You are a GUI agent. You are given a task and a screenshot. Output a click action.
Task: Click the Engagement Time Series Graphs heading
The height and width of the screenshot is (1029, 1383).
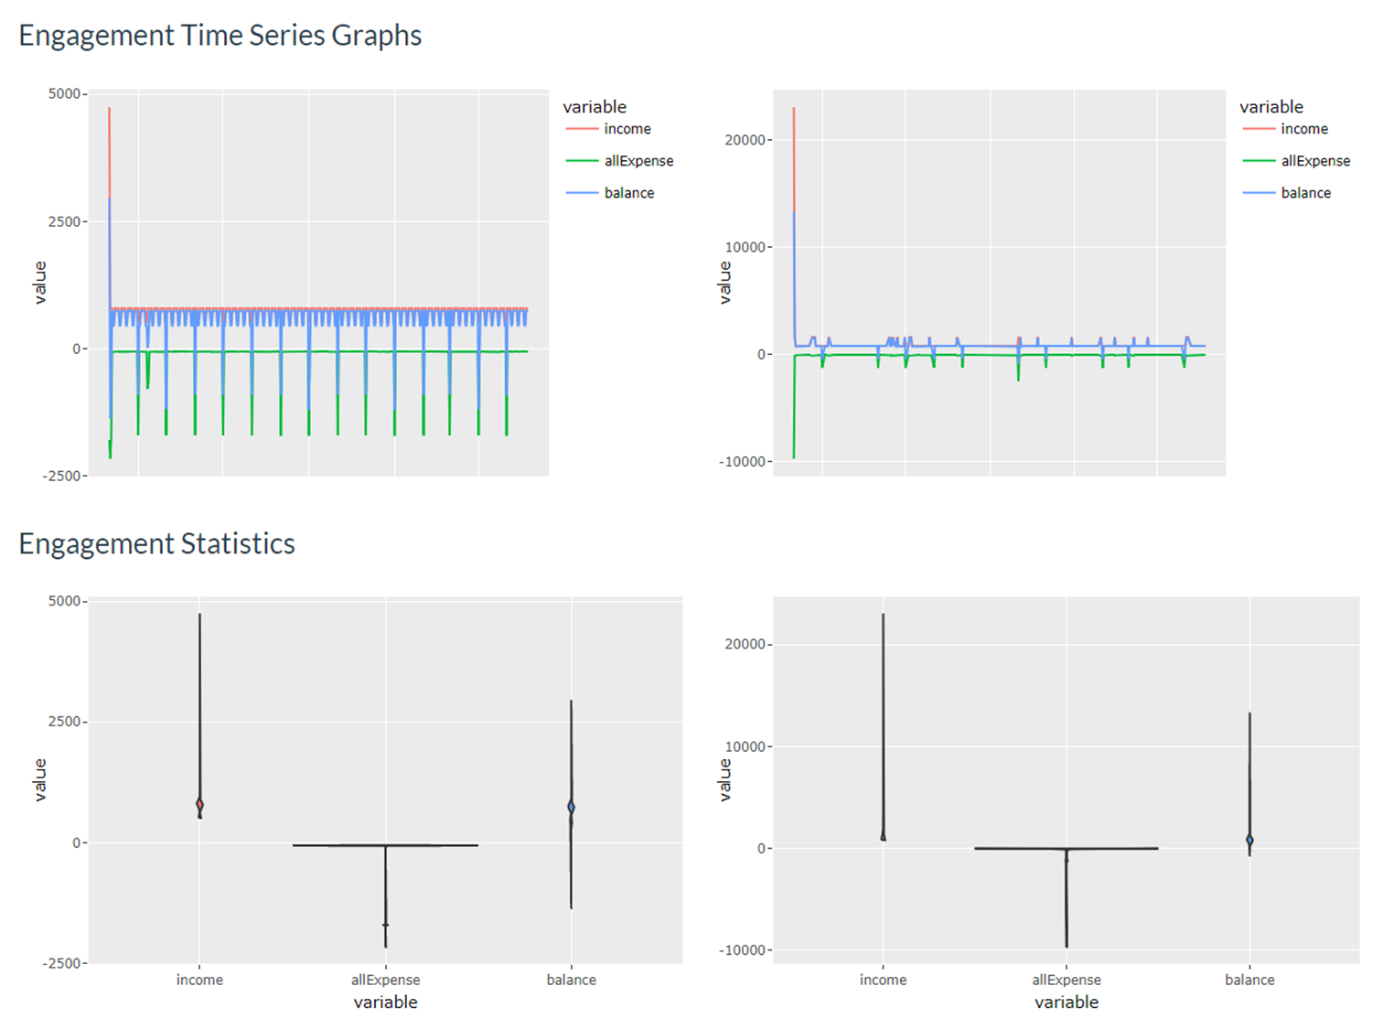[220, 36]
